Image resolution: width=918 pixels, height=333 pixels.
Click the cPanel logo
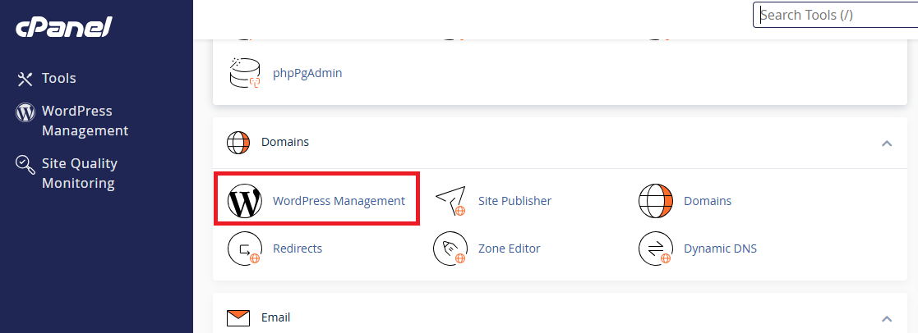(x=63, y=27)
